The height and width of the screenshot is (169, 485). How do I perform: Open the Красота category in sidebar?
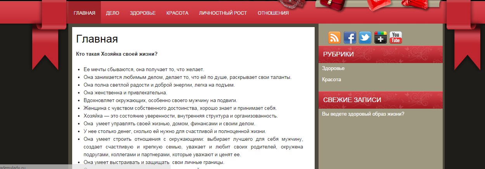331,79
